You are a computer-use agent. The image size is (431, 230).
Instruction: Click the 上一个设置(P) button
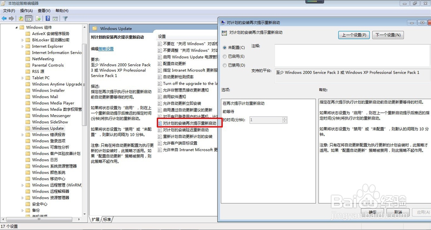354,35
